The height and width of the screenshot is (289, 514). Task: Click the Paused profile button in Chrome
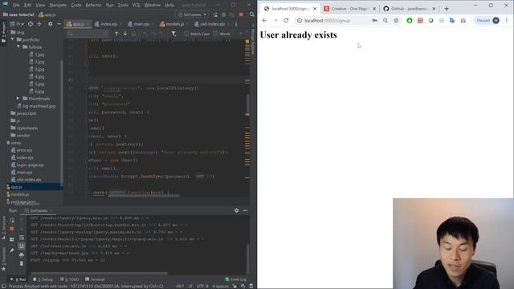point(487,20)
